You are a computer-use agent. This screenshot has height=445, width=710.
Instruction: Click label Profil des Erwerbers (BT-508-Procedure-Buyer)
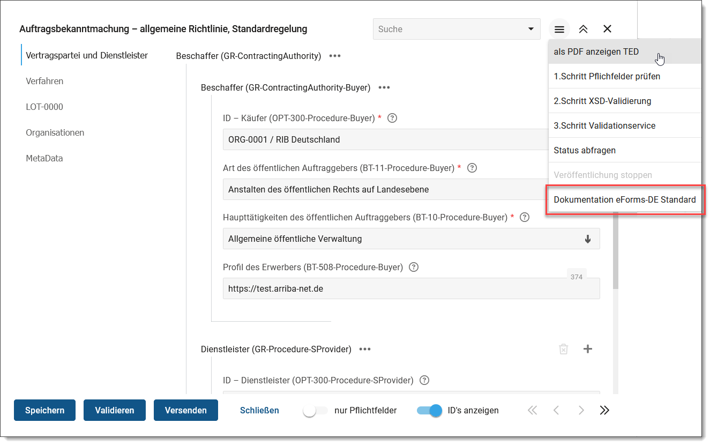click(x=313, y=266)
